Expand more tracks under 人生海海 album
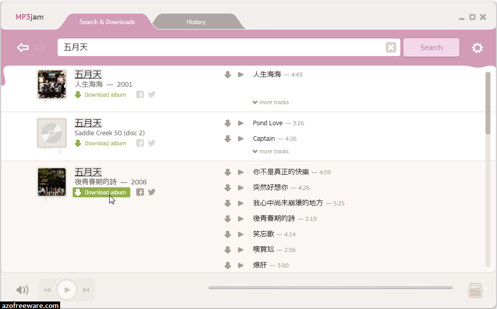497x309 pixels. [x=271, y=102]
